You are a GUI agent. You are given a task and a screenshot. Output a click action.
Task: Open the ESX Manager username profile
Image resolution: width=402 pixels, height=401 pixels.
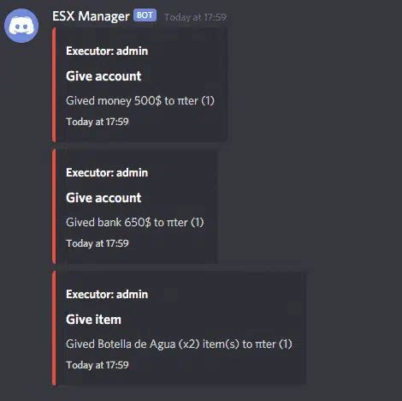tap(91, 16)
